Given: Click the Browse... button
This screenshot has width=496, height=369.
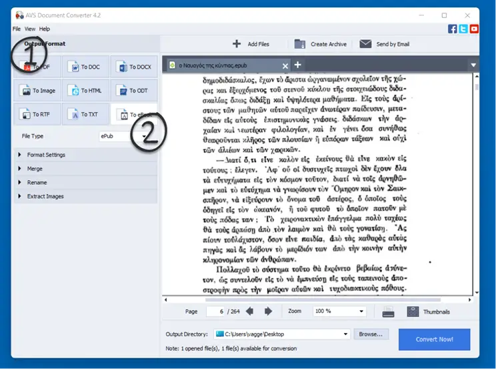Looking at the screenshot, I should click(371, 334).
